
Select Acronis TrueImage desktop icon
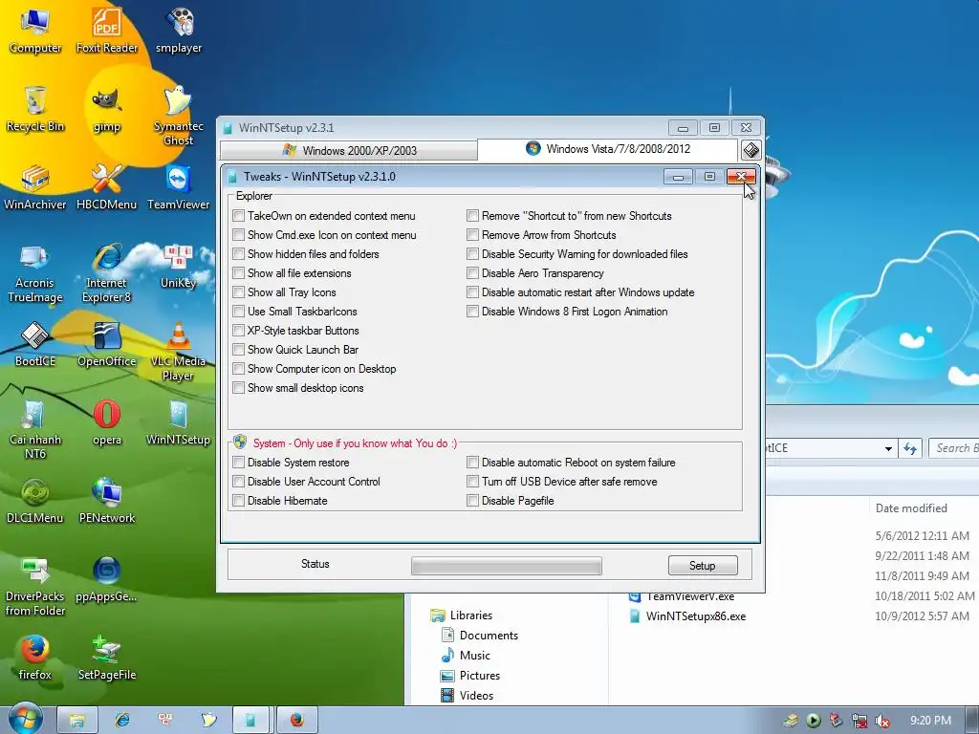click(35, 272)
